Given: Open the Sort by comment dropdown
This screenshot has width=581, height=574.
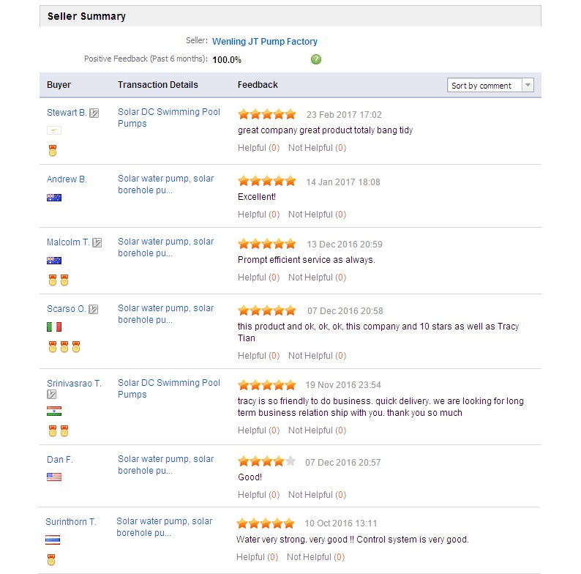Looking at the screenshot, I should (x=490, y=86).
